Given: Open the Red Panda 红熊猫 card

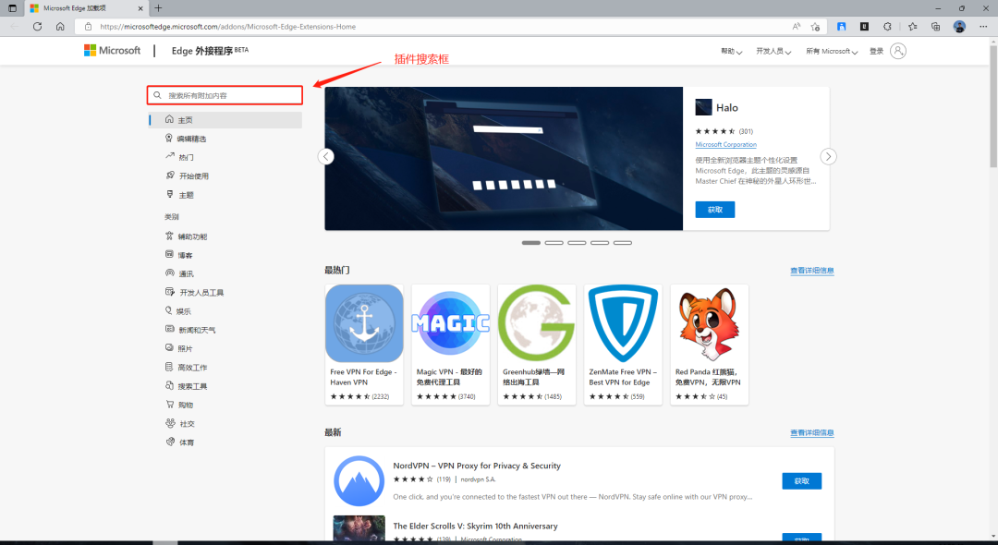Looking at the screenshot, I should (x=709, y=345).
